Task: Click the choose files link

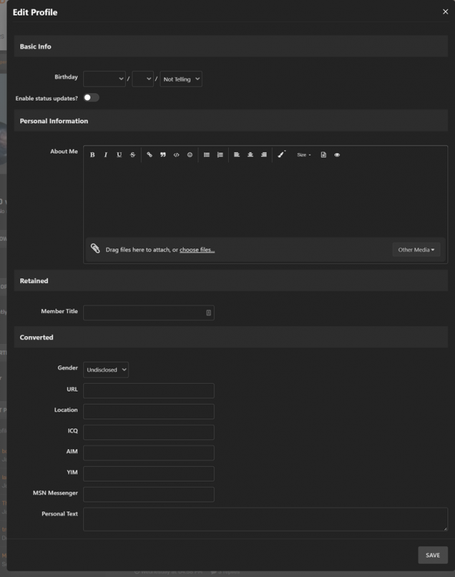Action: [197, 249]
